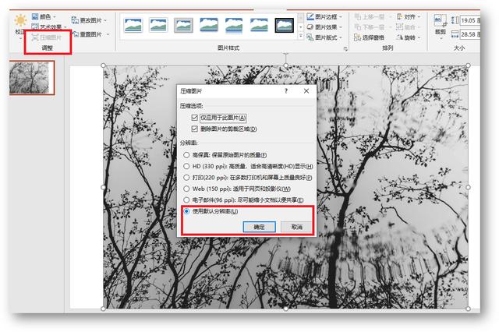The width and height of the screenshot is (499, 332).
Task: Apply the black-framed seventh picture style
Action: pyautogui.click(x=284, y=25)
